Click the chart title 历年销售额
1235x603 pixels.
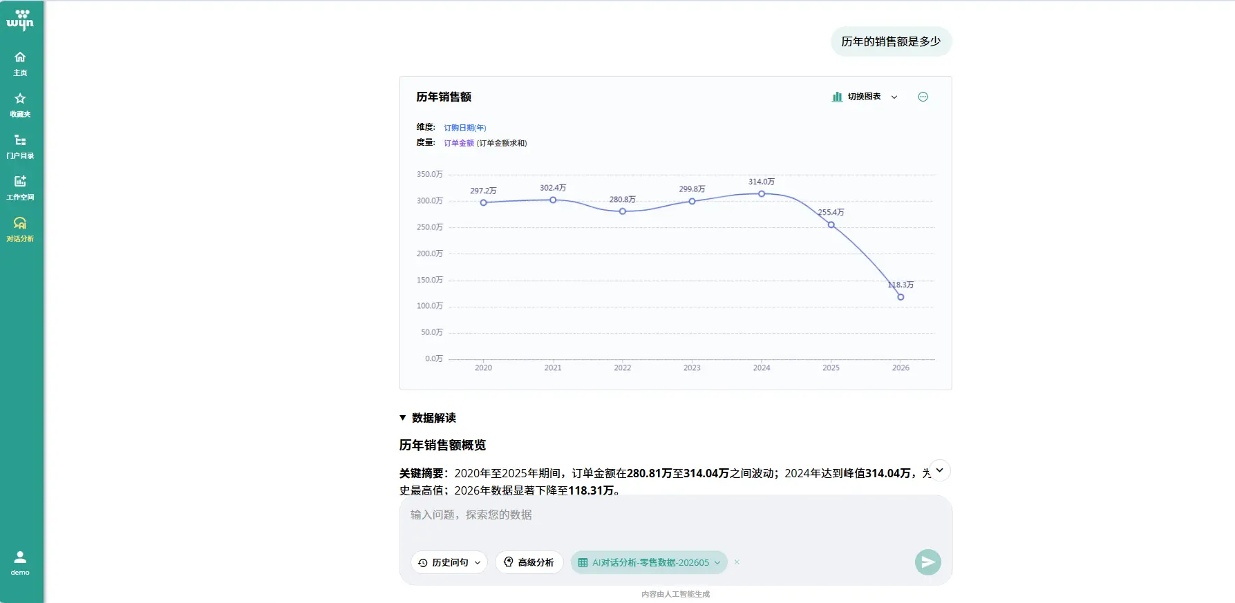[444, 97]
